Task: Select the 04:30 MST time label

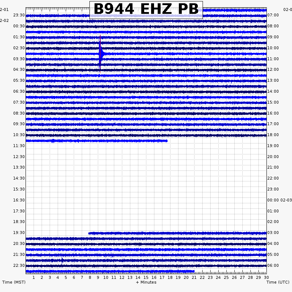Action: (x=19, y=69)
